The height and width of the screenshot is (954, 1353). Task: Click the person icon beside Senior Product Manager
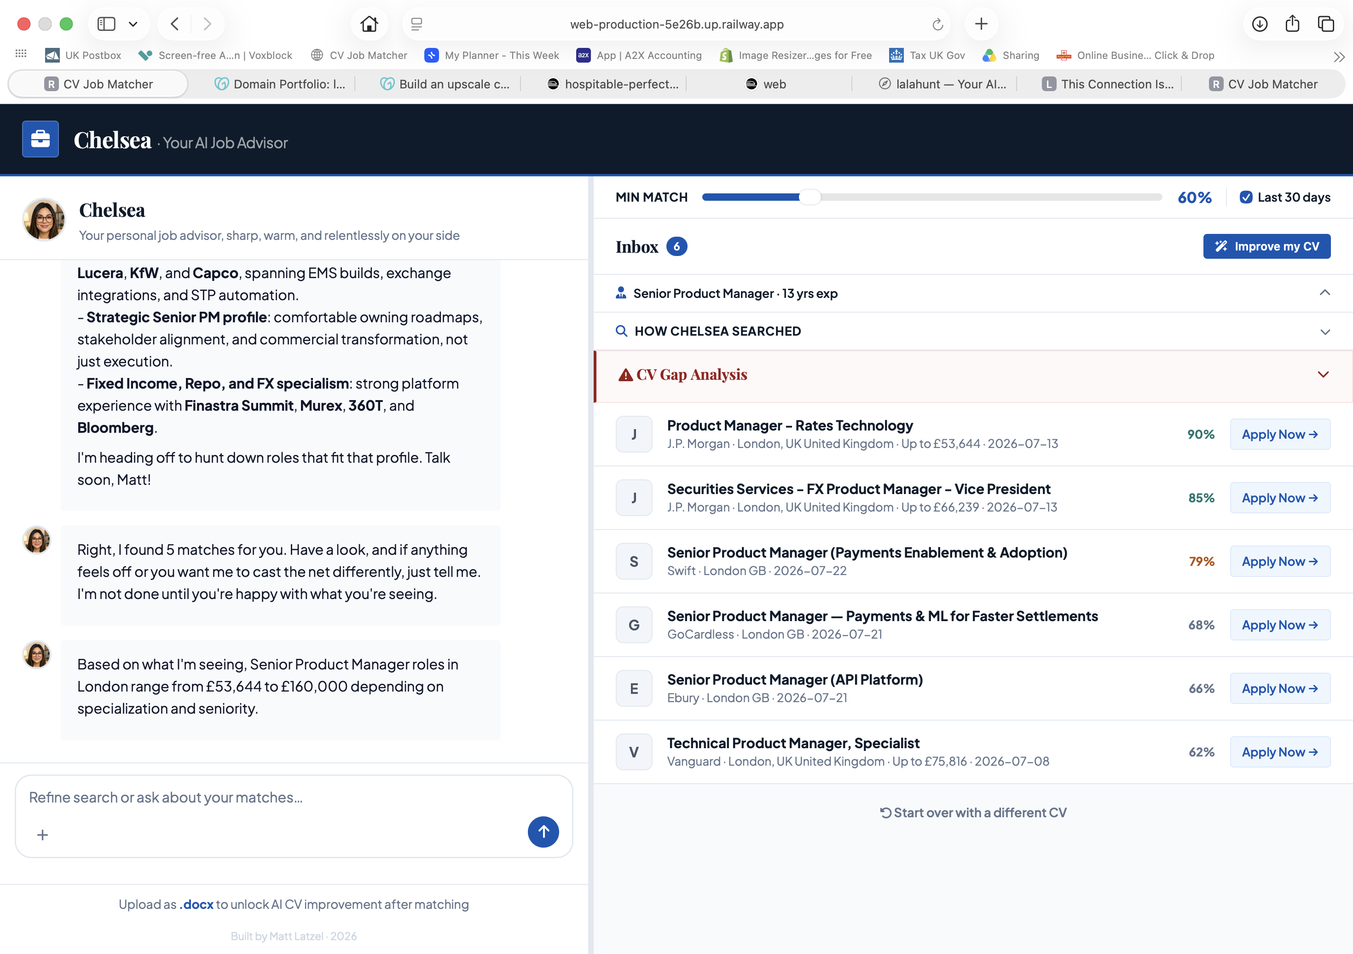coord(621,293)
